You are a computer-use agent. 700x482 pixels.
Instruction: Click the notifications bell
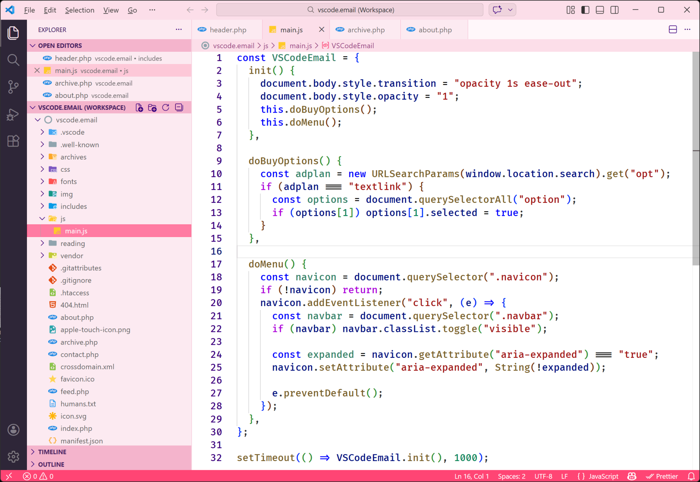[x=691, y=476]
